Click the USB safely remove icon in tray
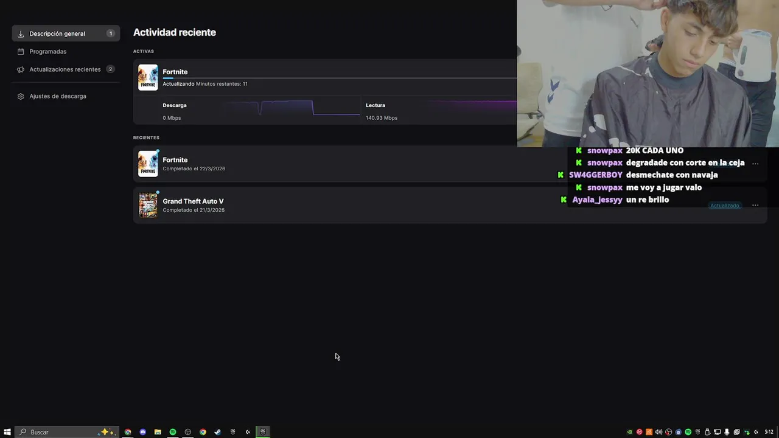Screen dimensions: 779x438 (708, 432)
